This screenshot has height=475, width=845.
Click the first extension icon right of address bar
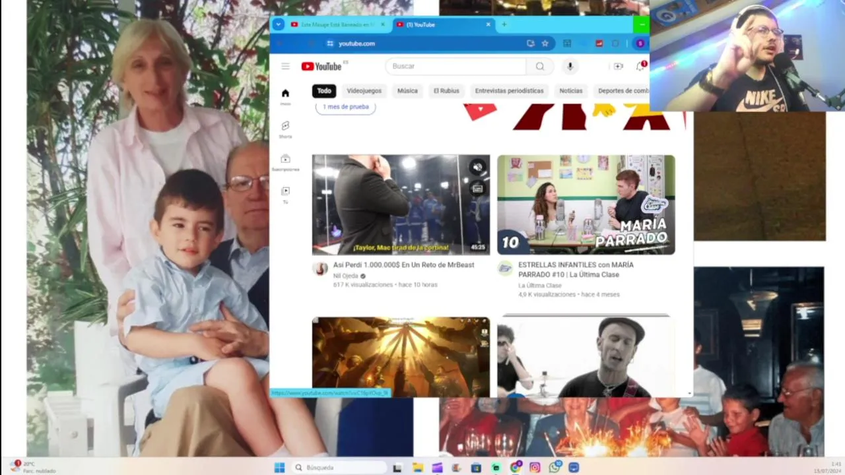tap(567, 44)
